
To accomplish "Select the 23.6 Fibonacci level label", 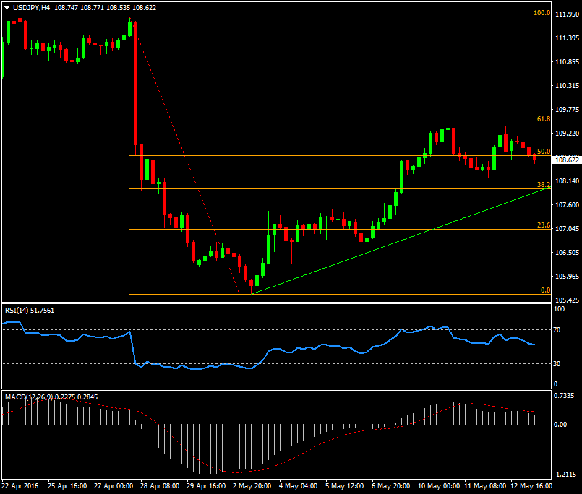I will pyautogui.click(x=544, y=225).
